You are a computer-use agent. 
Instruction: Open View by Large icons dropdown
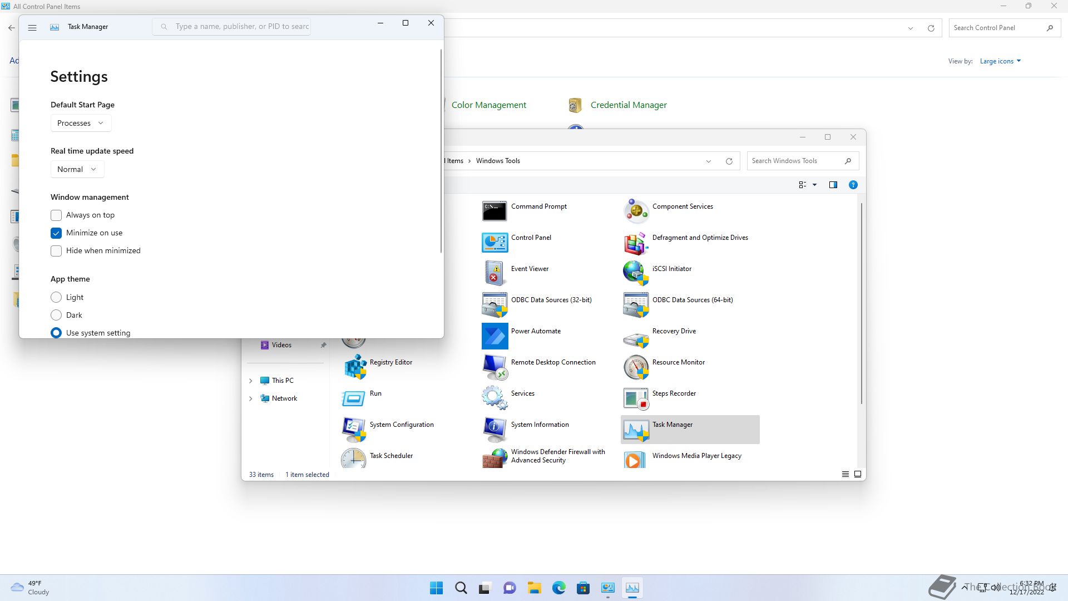point(1000,61)
